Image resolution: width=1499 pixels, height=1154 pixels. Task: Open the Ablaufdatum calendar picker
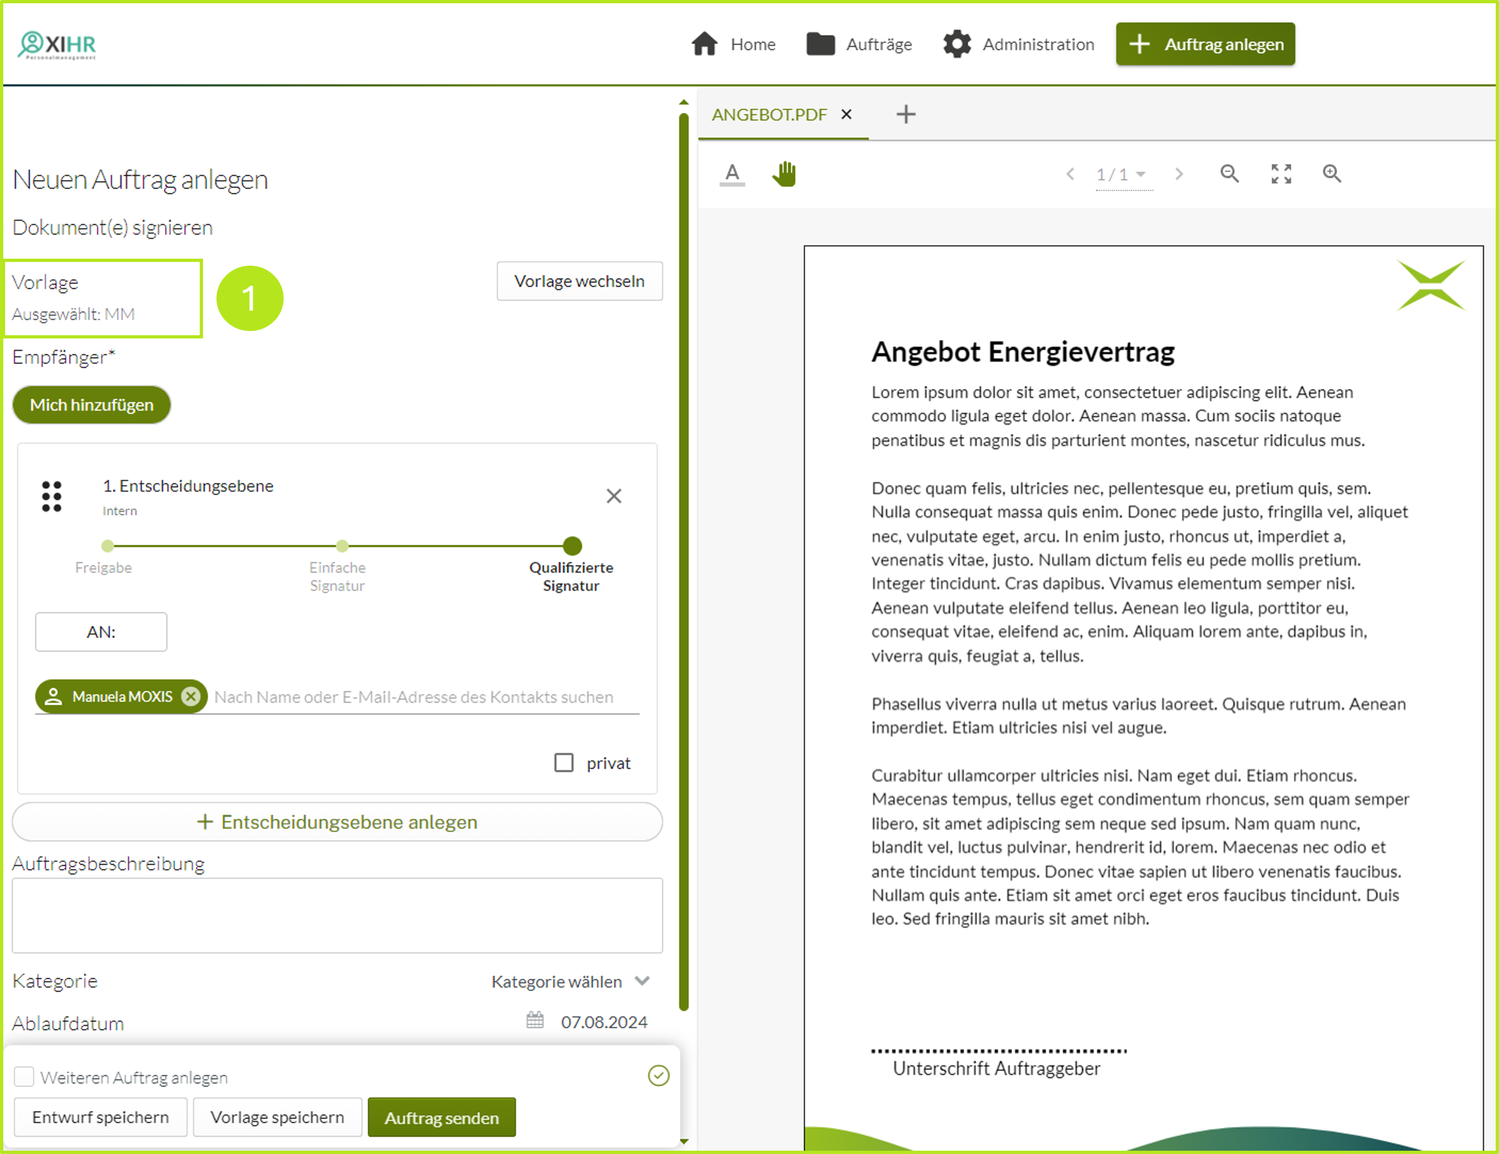(x=535, y=1021)
